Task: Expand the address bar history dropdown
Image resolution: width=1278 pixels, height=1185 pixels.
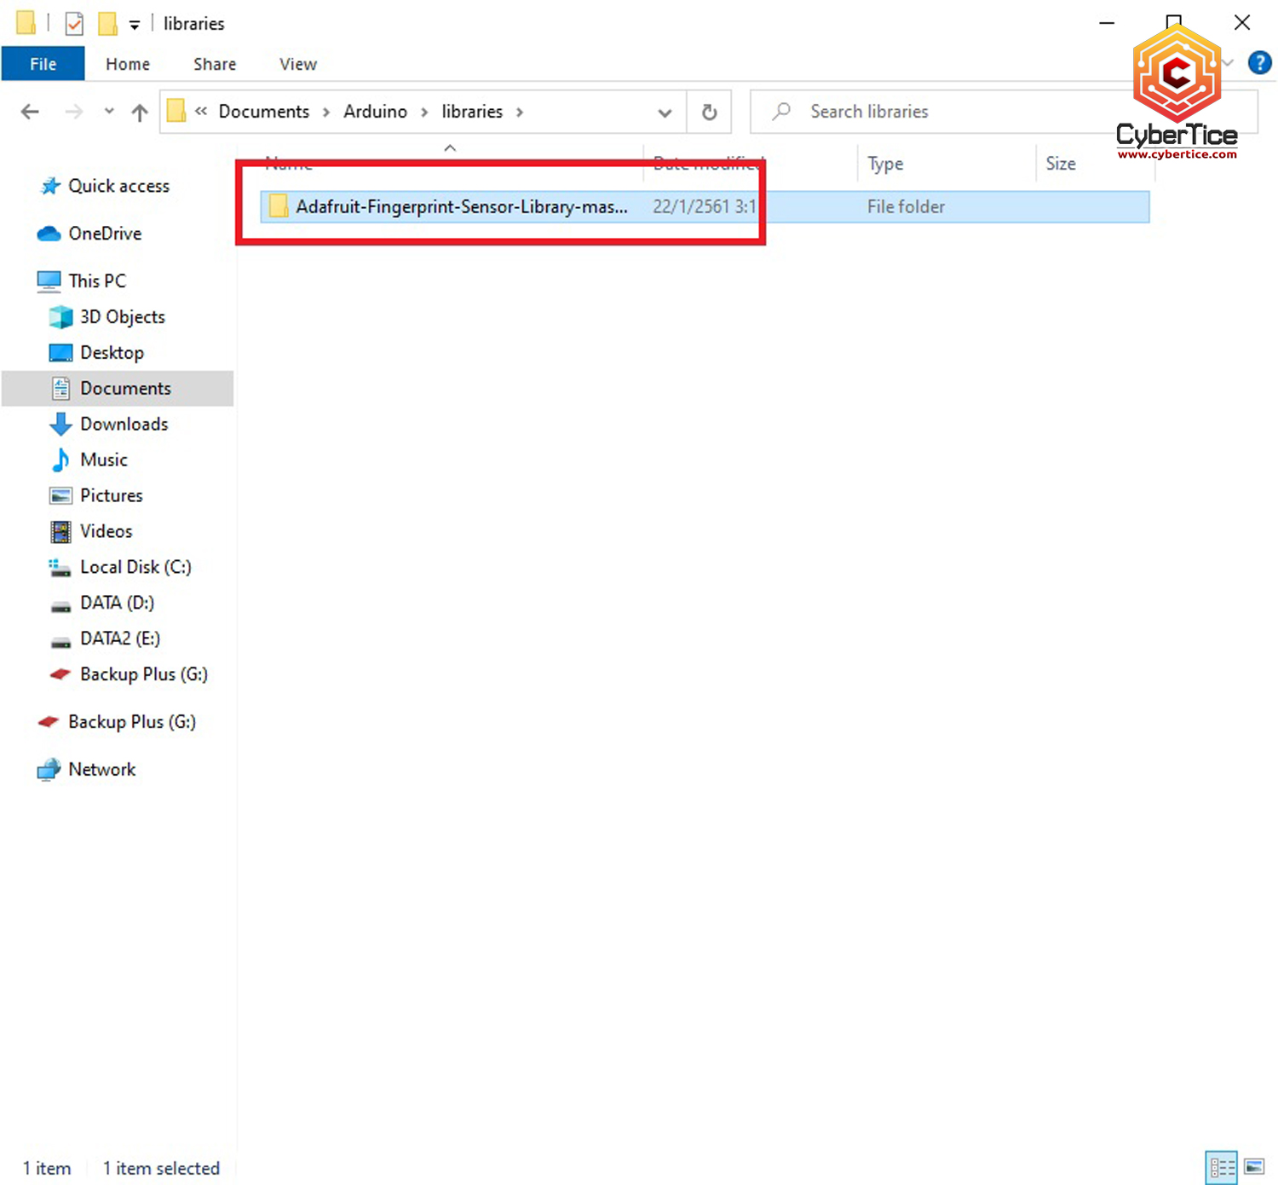Action: [x=665, y=113]
